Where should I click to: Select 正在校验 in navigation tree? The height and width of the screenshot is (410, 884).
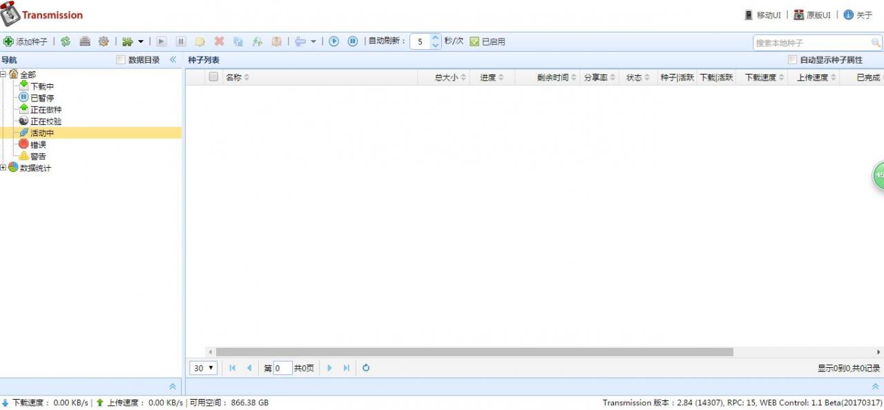(46, 121)
